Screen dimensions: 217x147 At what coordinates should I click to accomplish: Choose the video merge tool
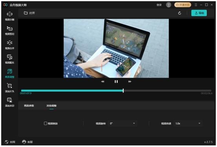(9, 45)
